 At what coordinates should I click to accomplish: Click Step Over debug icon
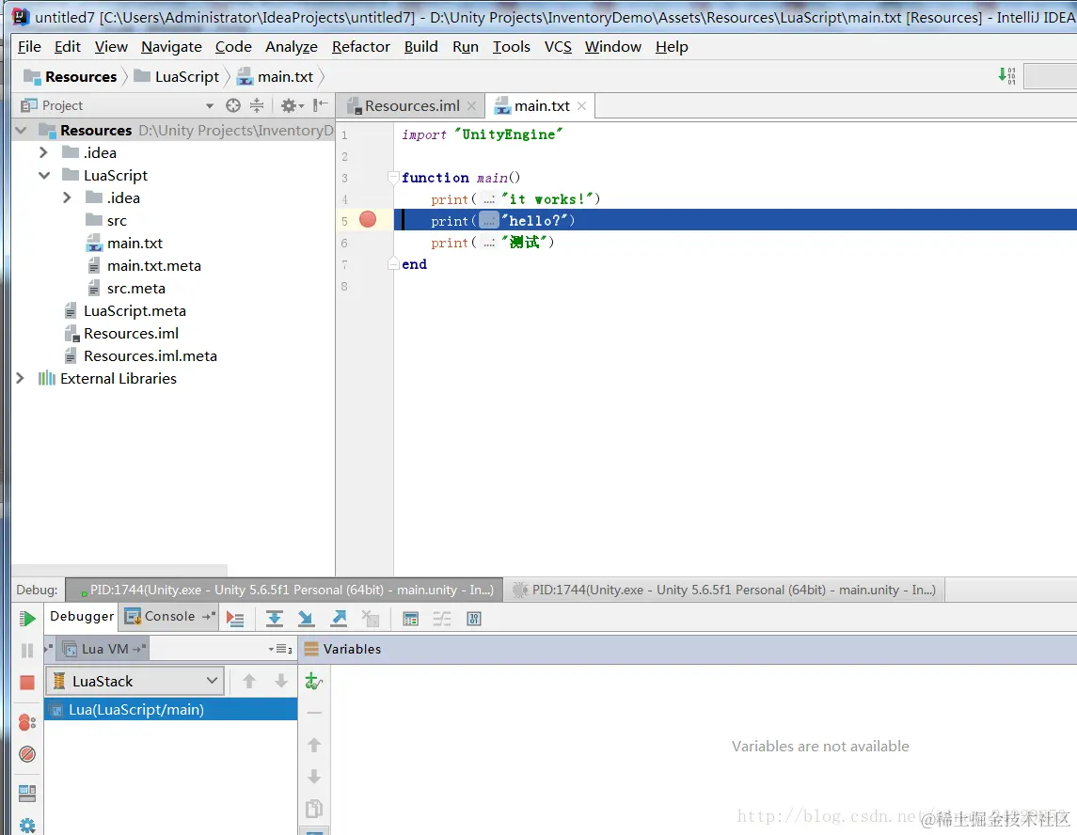pos(275,619)
